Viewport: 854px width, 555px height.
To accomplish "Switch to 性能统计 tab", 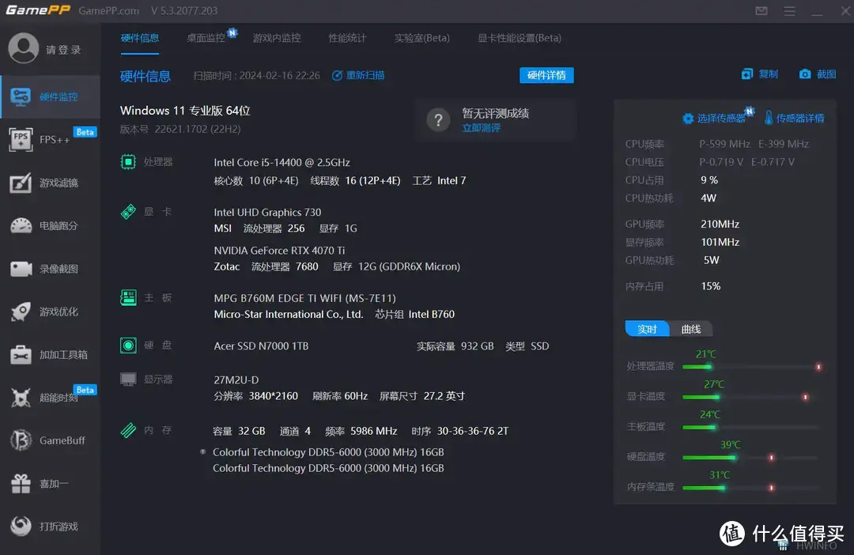I will pyautogui.click(x=347, y=38).
